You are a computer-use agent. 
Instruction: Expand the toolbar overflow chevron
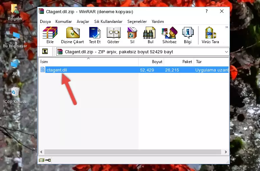pos(227,27)
